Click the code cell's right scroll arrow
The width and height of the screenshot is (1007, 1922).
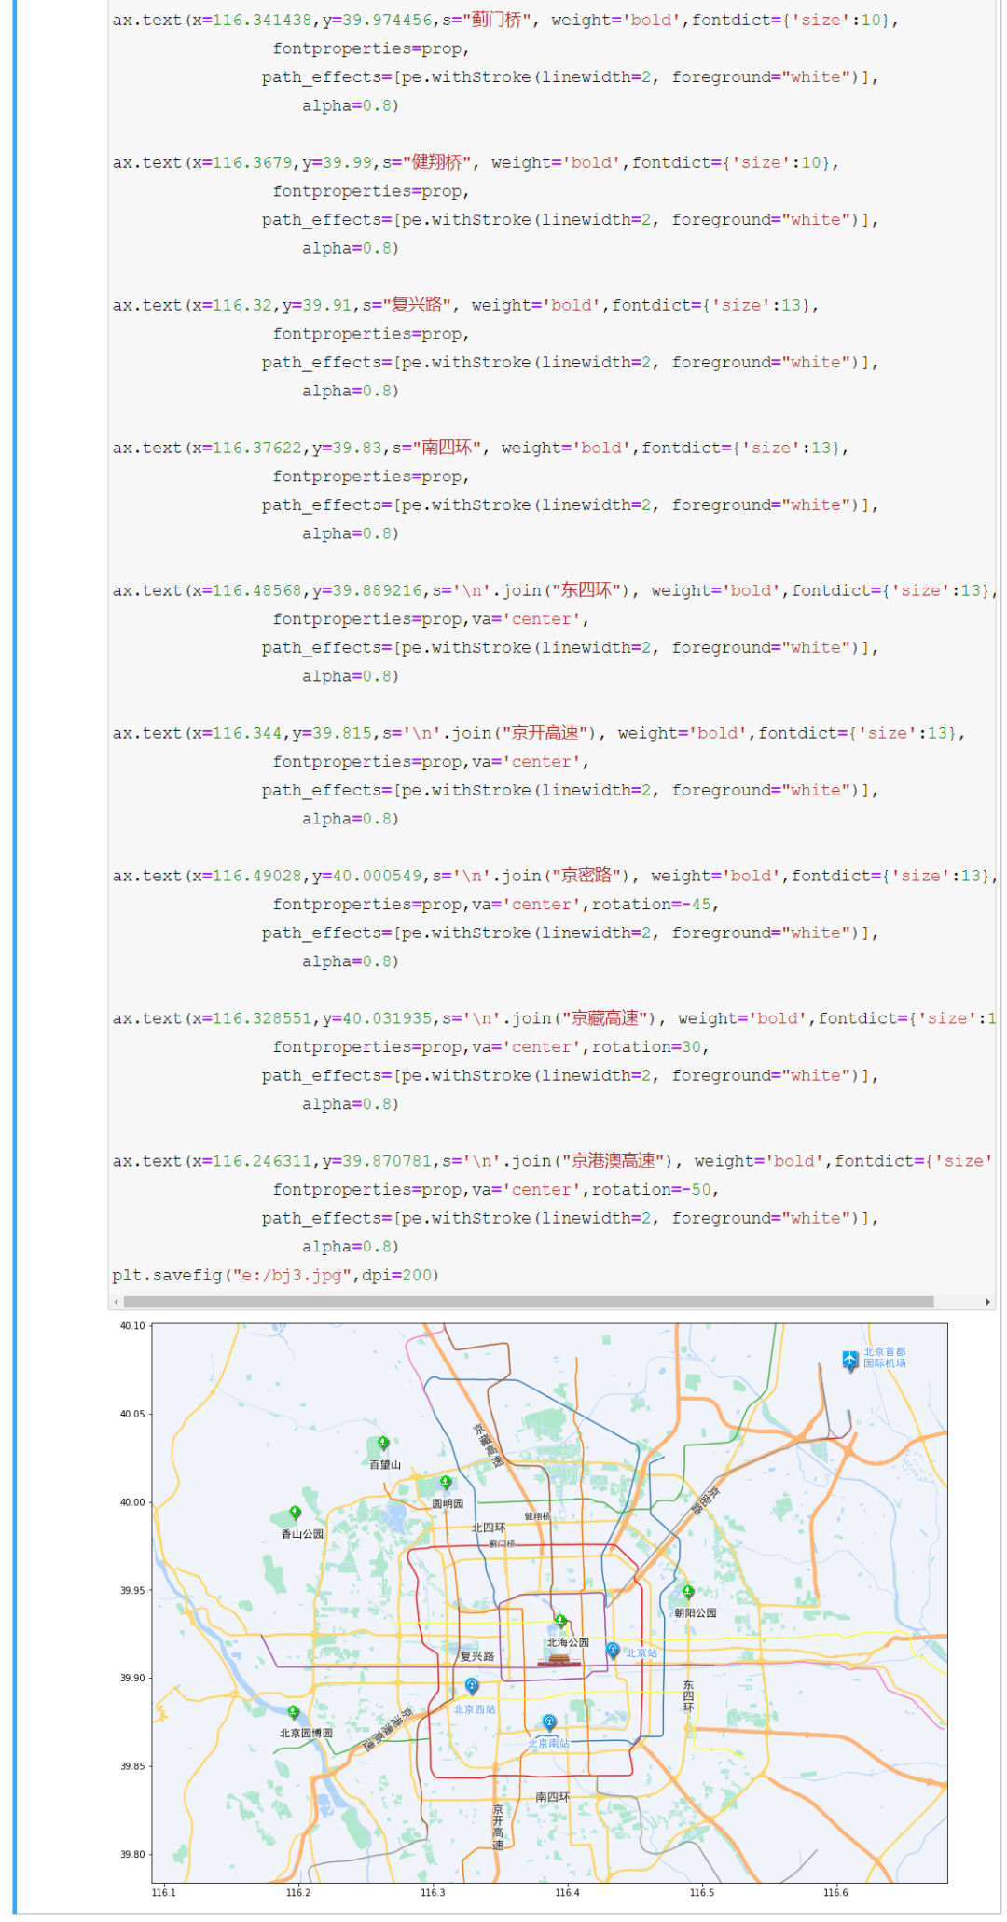(987, 1302)
